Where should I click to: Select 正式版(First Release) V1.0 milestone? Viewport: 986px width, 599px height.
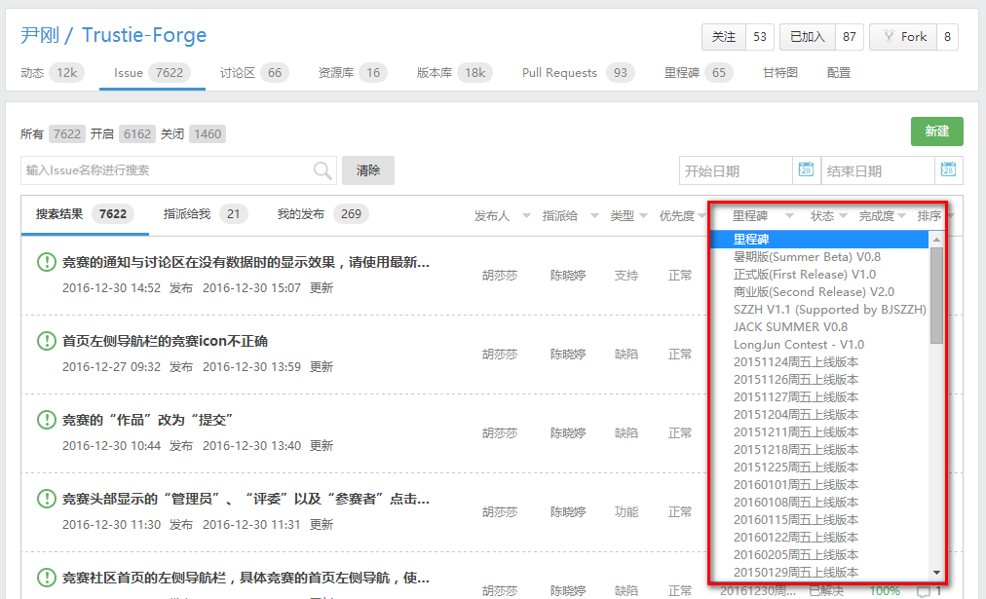(x=819, y=274)
